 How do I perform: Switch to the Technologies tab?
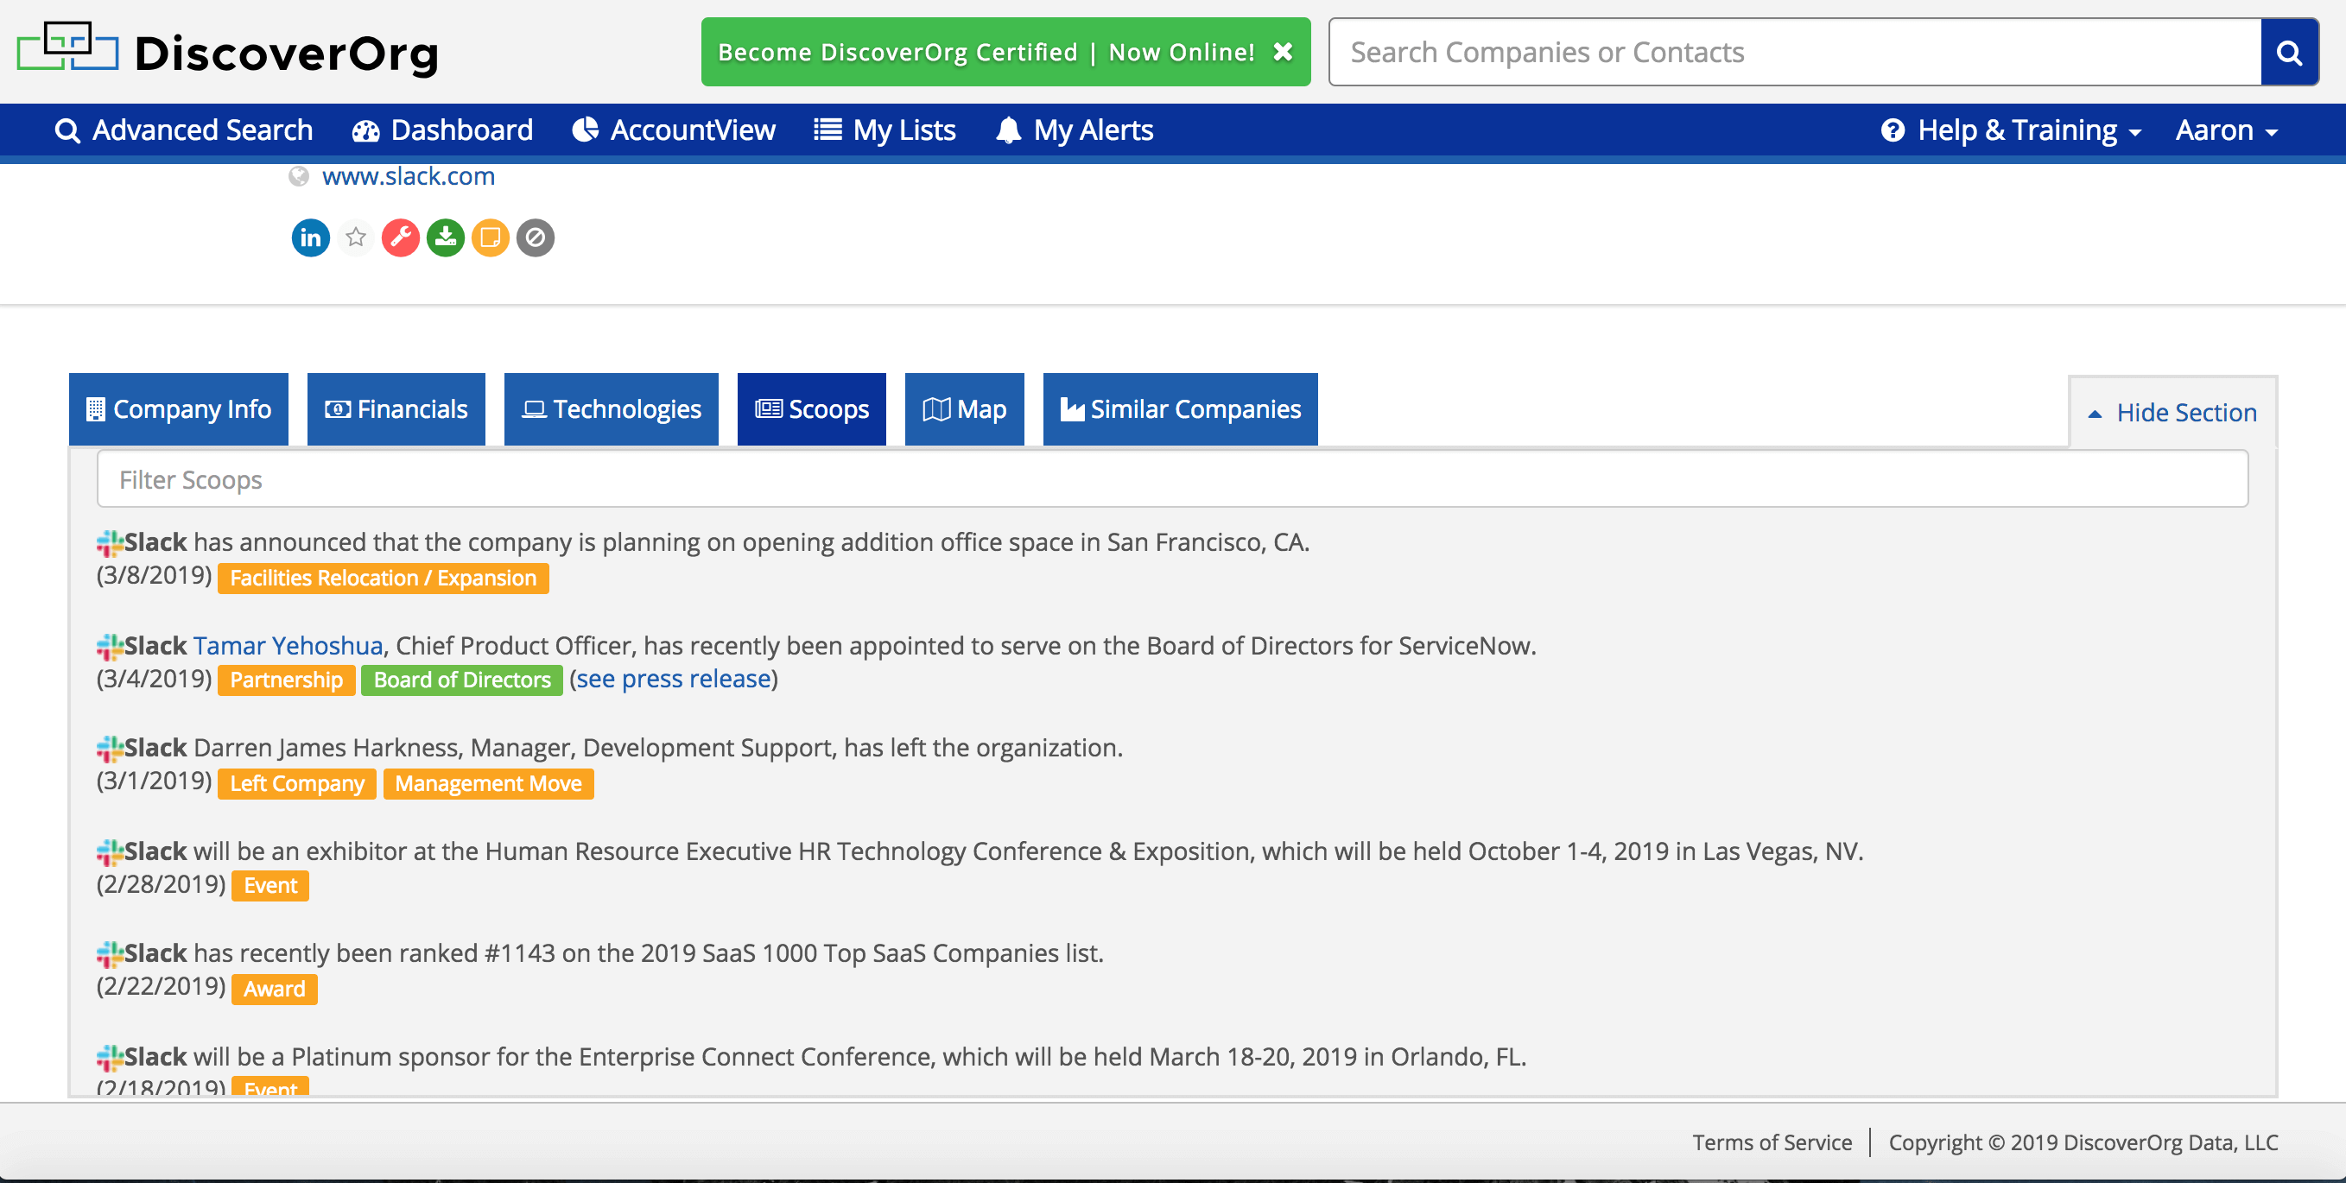point(611,409)
